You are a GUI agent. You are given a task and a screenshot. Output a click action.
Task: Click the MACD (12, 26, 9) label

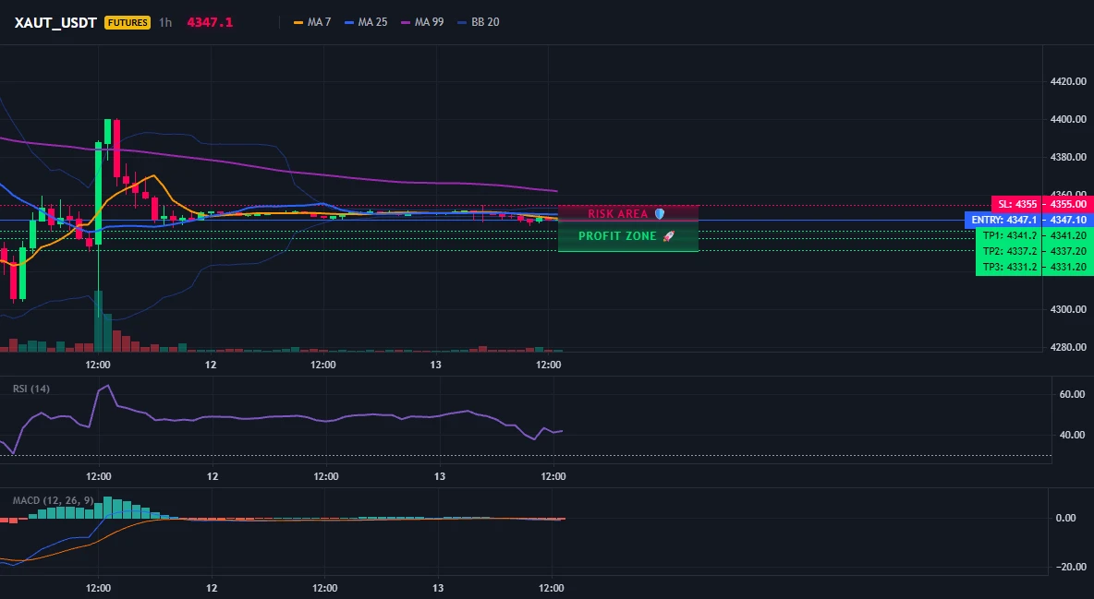(53, 500)
